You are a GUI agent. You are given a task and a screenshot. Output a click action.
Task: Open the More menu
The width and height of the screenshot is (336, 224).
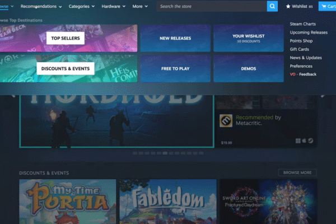(x=140, y=7)
